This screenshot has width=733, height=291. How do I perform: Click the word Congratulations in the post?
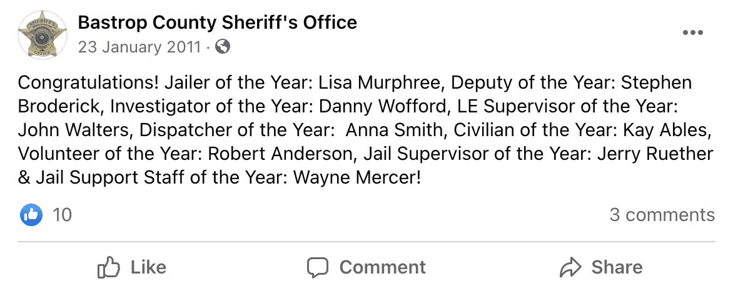88,83
